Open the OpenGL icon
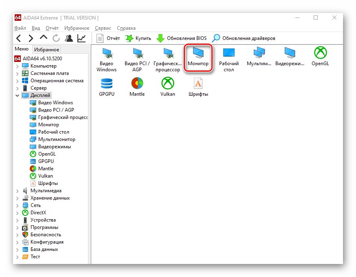The height and width of the screenshot is (277, 356). (320, 57)
